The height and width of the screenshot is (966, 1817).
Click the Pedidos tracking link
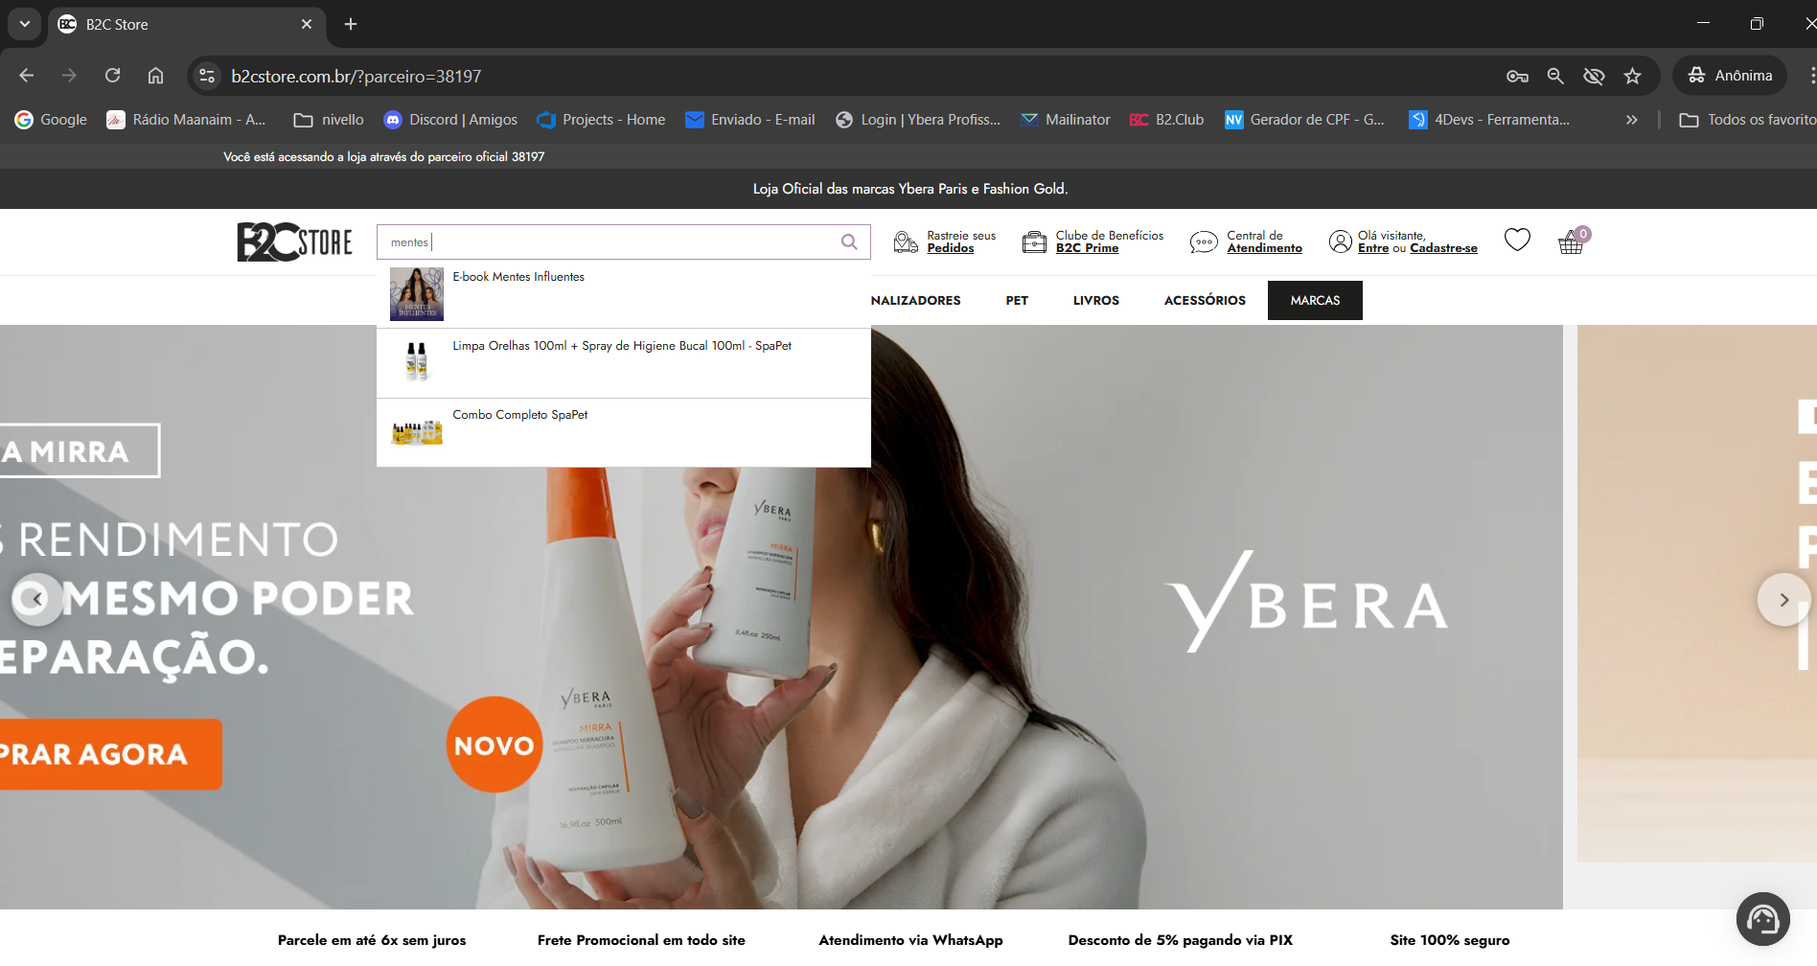[950, 248]
